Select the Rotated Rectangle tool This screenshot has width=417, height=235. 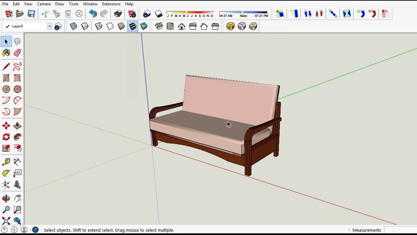click(17, 78)
